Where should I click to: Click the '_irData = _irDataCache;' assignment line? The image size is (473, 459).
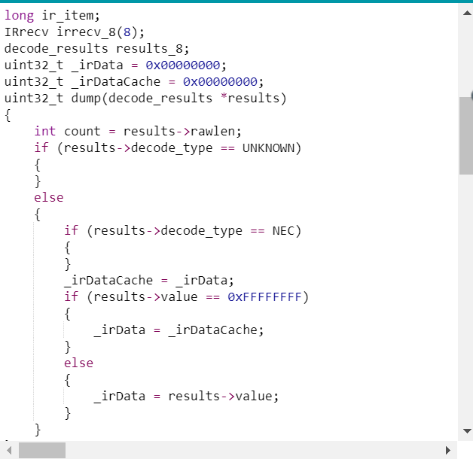[179, 330]
